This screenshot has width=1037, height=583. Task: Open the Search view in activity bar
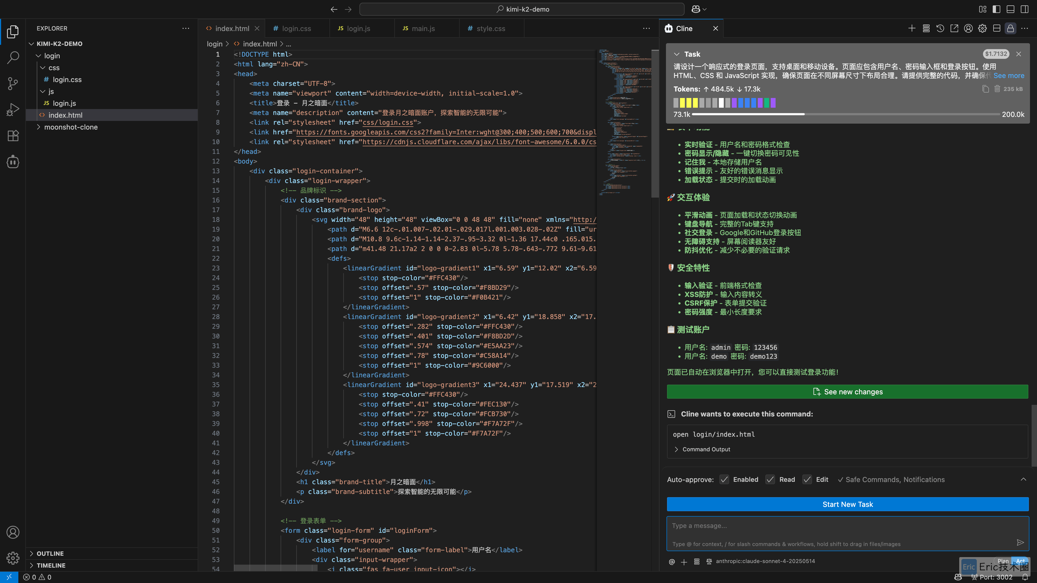coord(13,57)
